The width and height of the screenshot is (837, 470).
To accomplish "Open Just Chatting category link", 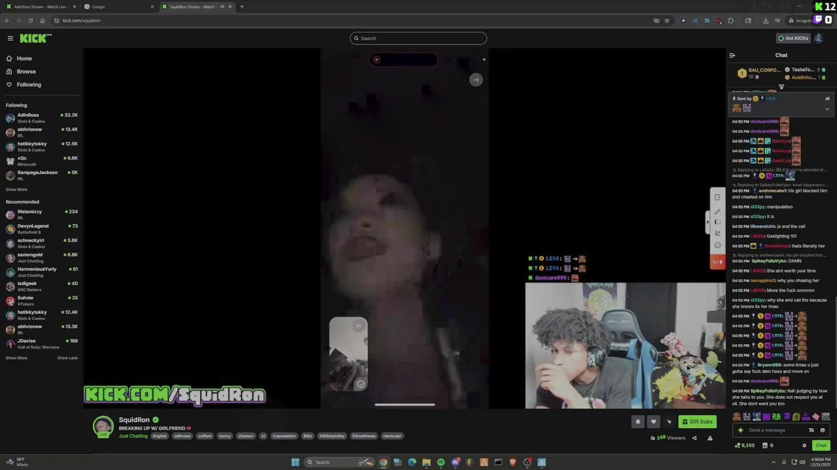I will tap(133, 436).
